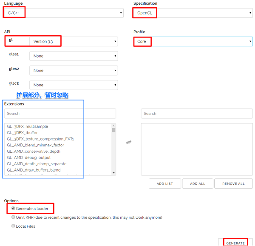Select GL_AMD_blend_minmax_factor extension
255x246 pixels.
click(35, 145)
